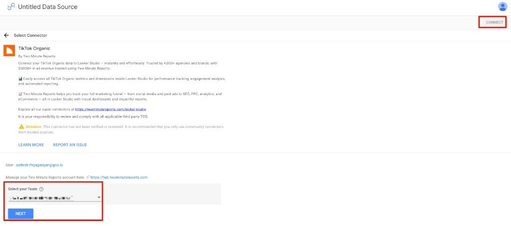The width and height of the screenshot is (511, 226).
Task: Open the hub.twominutereports.com link
Action: pyautogui.click(x=119, y=177)
